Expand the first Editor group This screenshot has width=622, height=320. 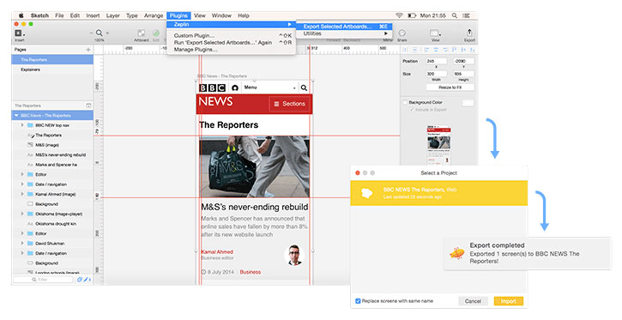[22, 174]
